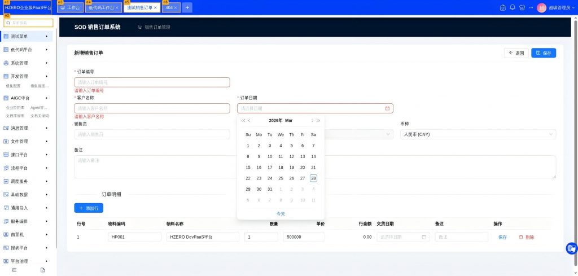Switch to the 工作台 tab
578x276 pixels.
70,7
